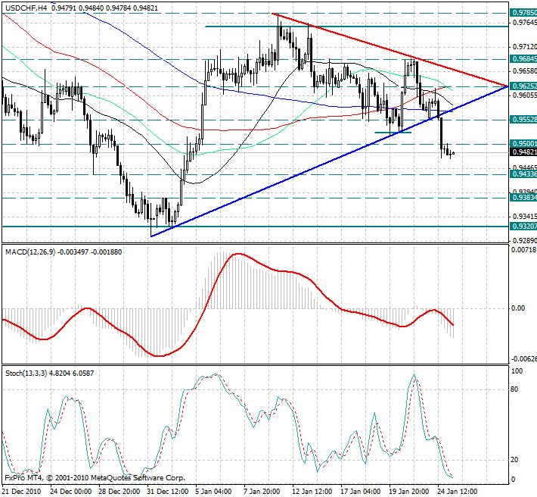Click the black current price label 0.9482
The image size is (537, 497).
(523, 152)
